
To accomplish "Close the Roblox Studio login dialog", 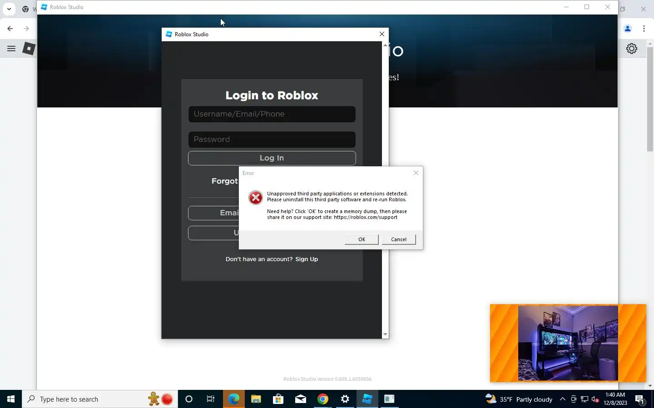I will coord(382,34).
